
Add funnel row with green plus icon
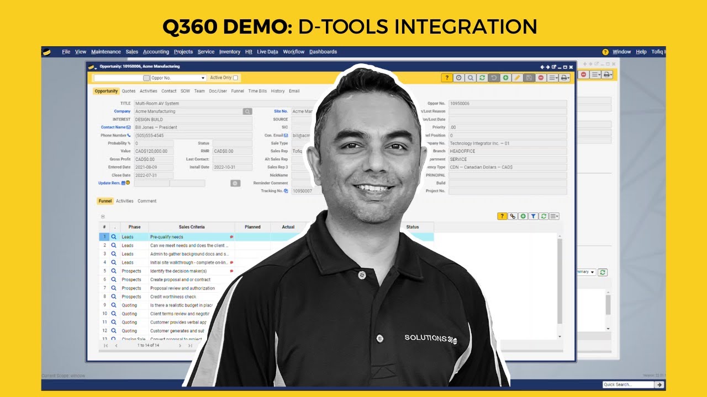[523, 216]
